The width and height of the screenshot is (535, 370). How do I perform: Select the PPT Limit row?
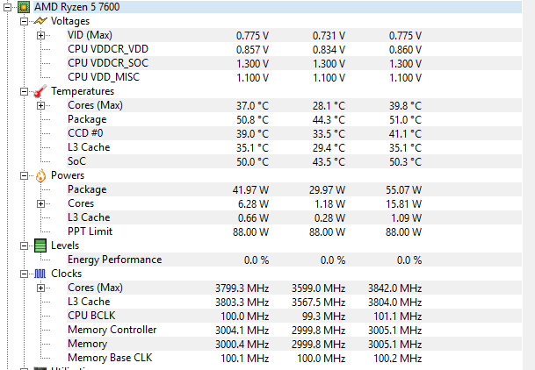click(294, 231)
